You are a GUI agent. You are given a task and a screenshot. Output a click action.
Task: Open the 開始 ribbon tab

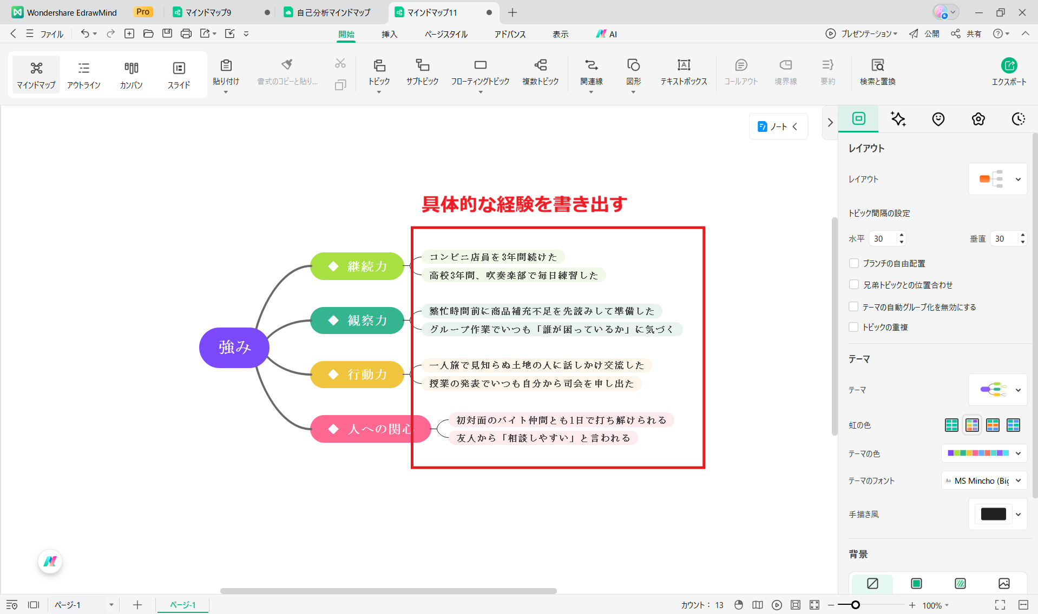pyautogui.click(x=346, y=34)
